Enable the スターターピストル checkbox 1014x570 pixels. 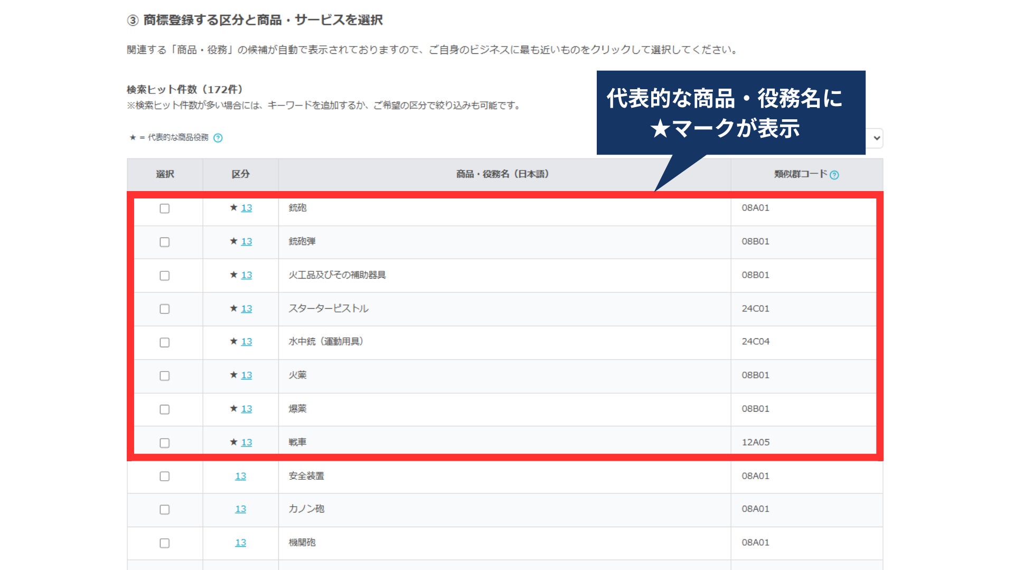(x=165, y=309)
